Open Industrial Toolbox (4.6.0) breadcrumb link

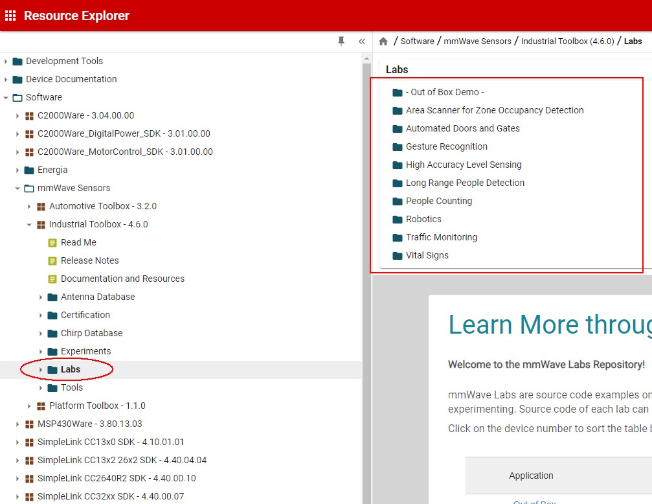click(568, 41)
